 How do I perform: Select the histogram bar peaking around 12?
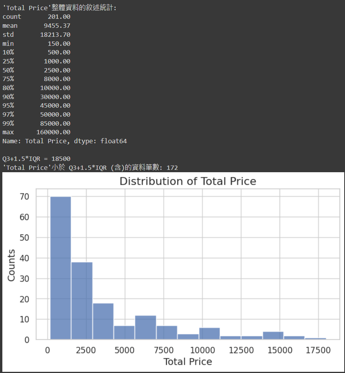[146, 327]
